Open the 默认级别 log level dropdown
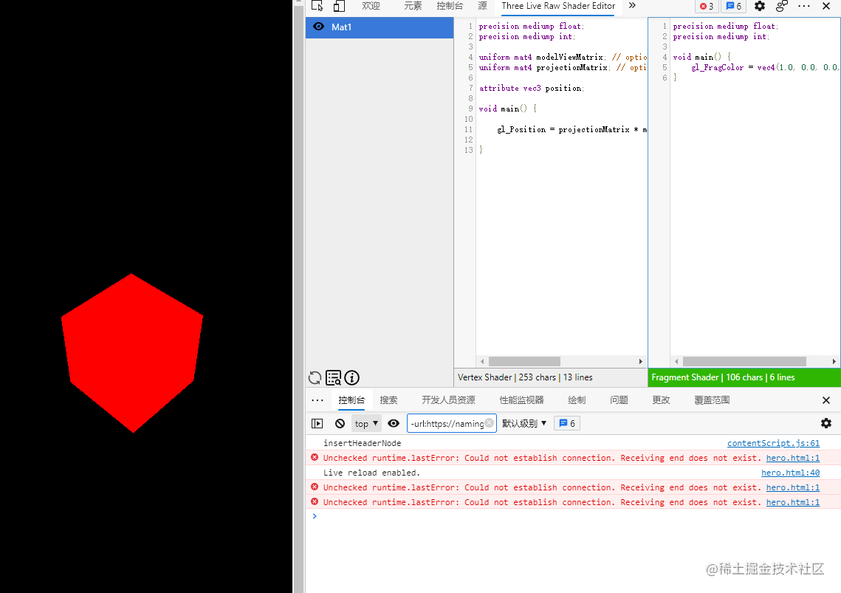 [524, 423]
